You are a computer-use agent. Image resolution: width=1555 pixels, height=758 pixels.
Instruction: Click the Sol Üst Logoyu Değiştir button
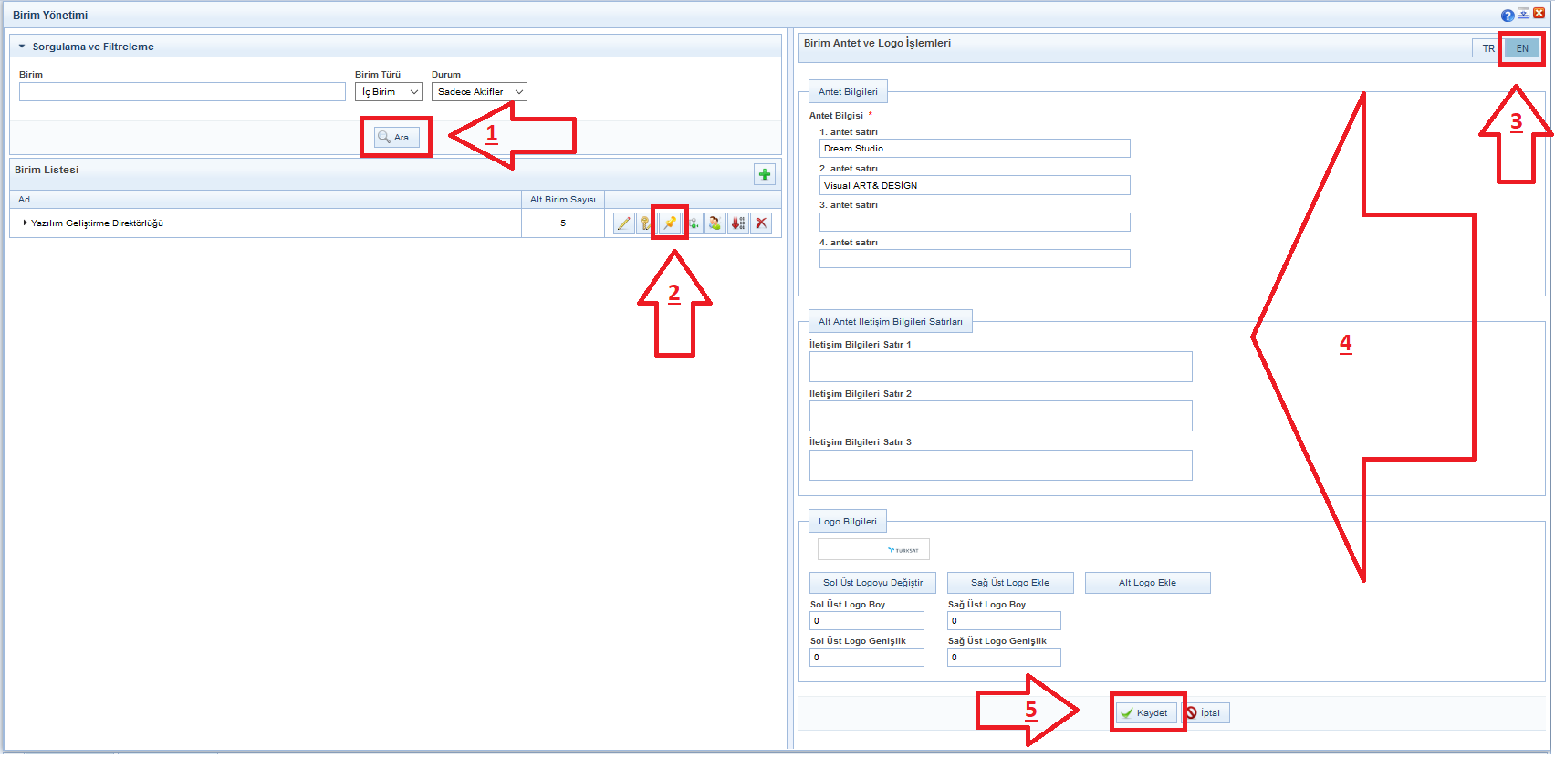tap(872, 583)
